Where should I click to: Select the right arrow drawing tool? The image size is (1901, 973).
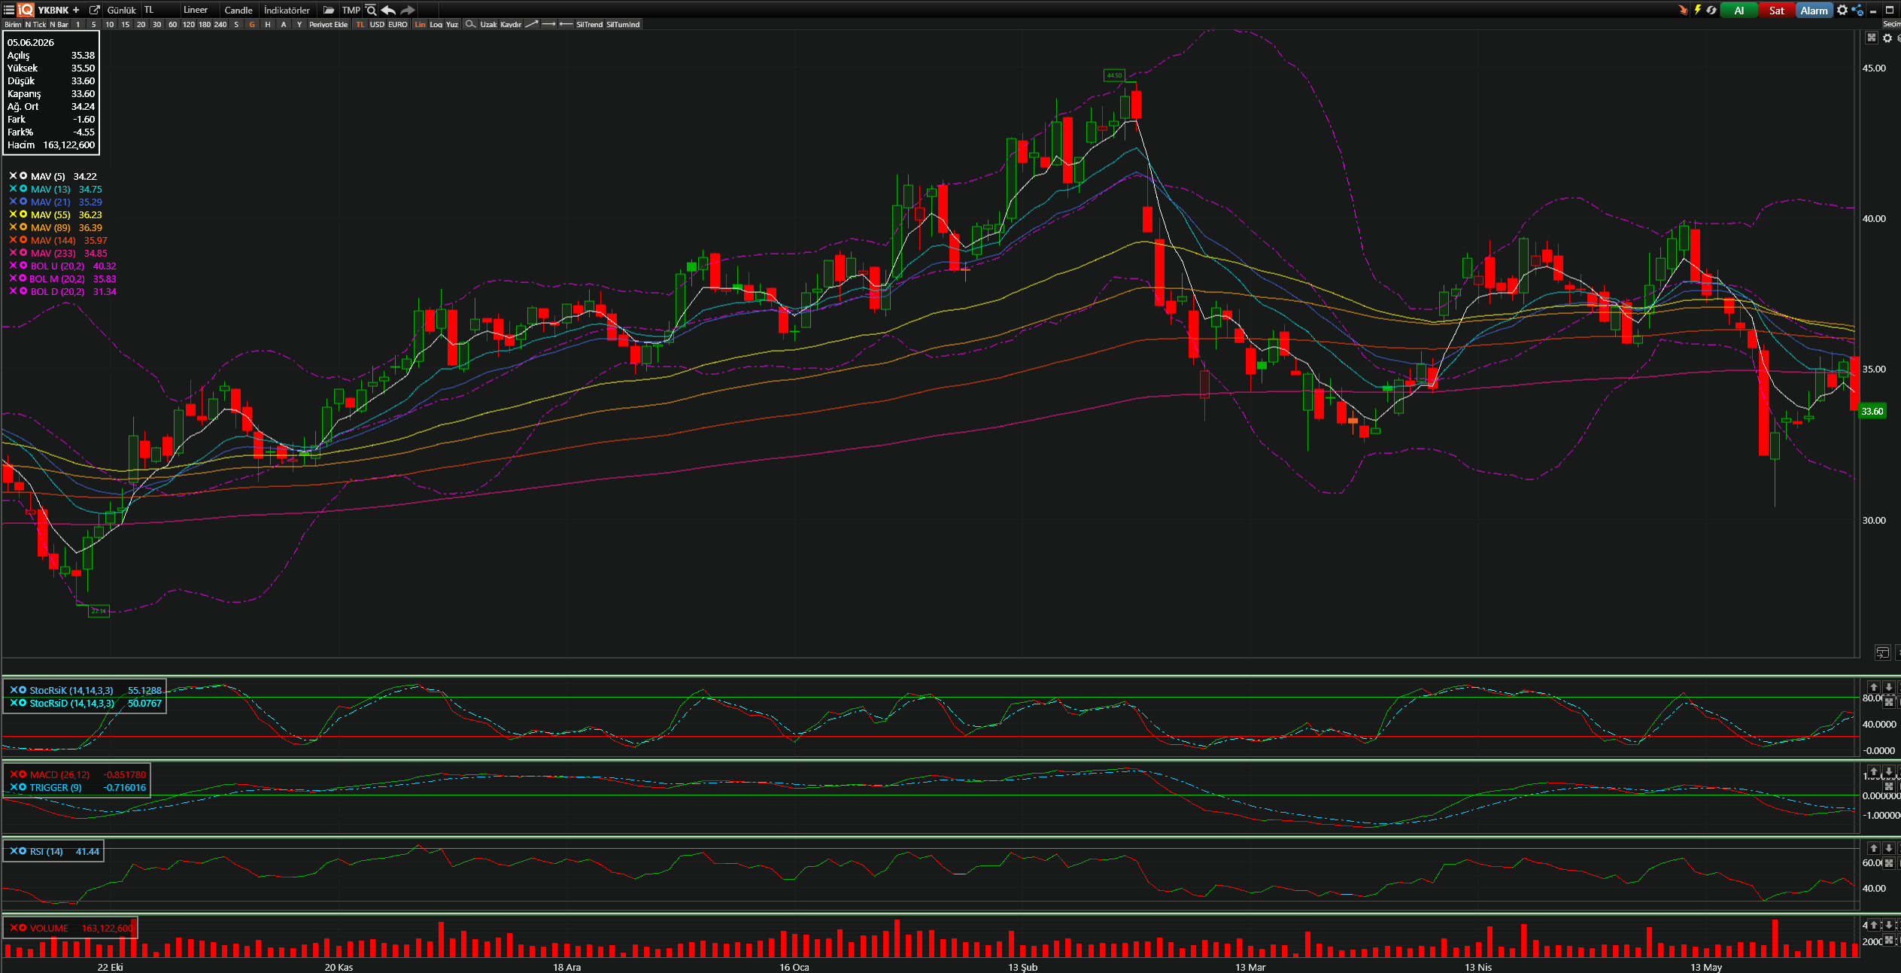click(548, 24)
